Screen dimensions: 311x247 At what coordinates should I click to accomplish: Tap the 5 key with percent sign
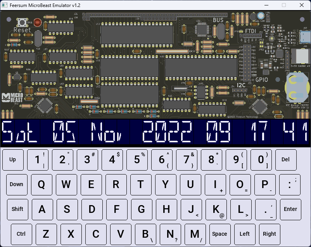click(137, 160)
